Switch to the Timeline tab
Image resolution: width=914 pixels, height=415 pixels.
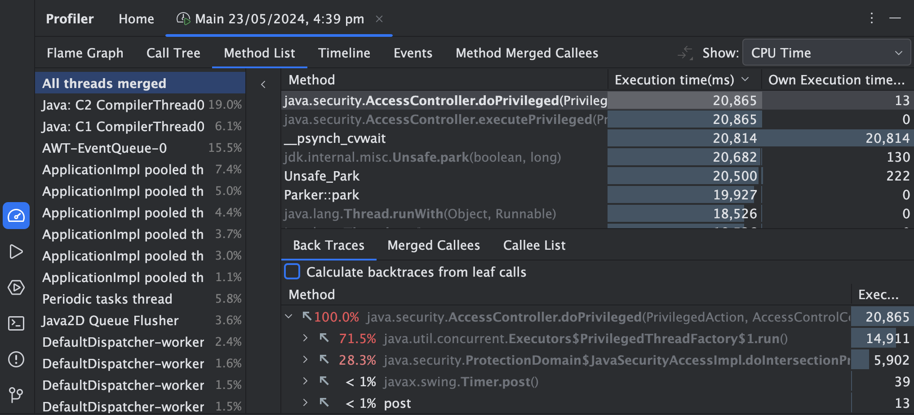(344, 53)
